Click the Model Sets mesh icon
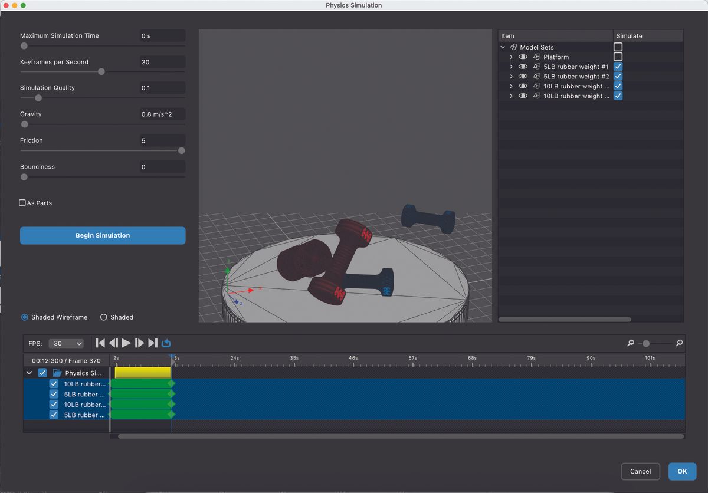 click(513, 47)
